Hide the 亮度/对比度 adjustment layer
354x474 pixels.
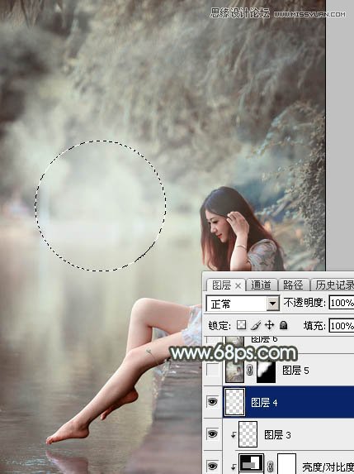213,466
